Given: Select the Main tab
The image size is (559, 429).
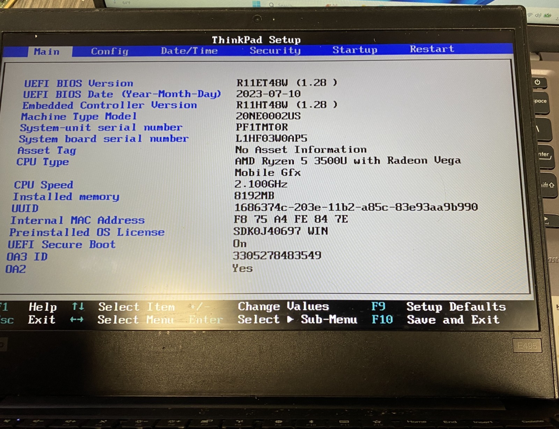Looking at the screenshot, I should click(47, 52).
